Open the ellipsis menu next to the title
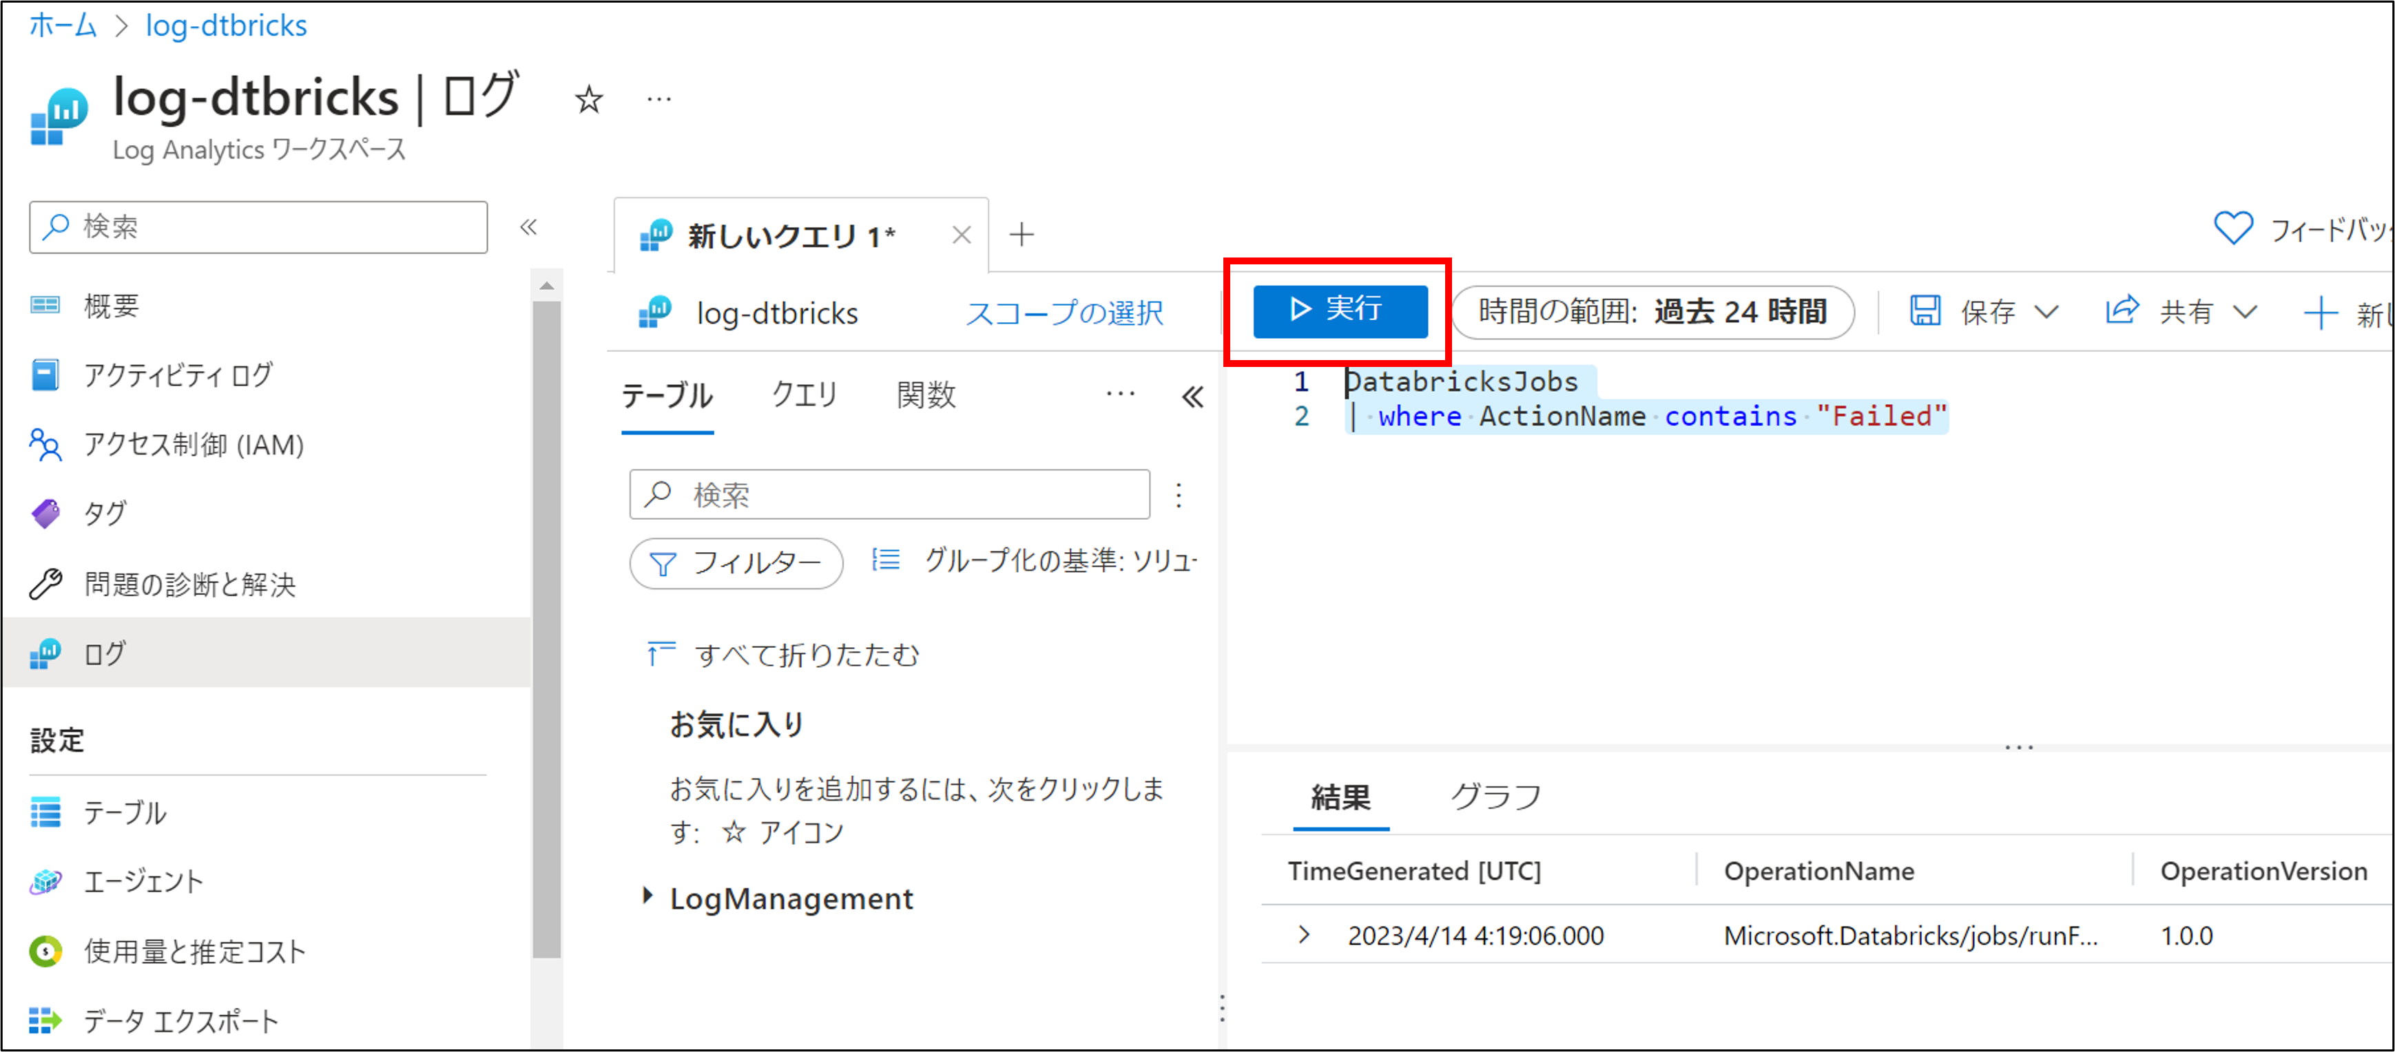 pos(659,99)
